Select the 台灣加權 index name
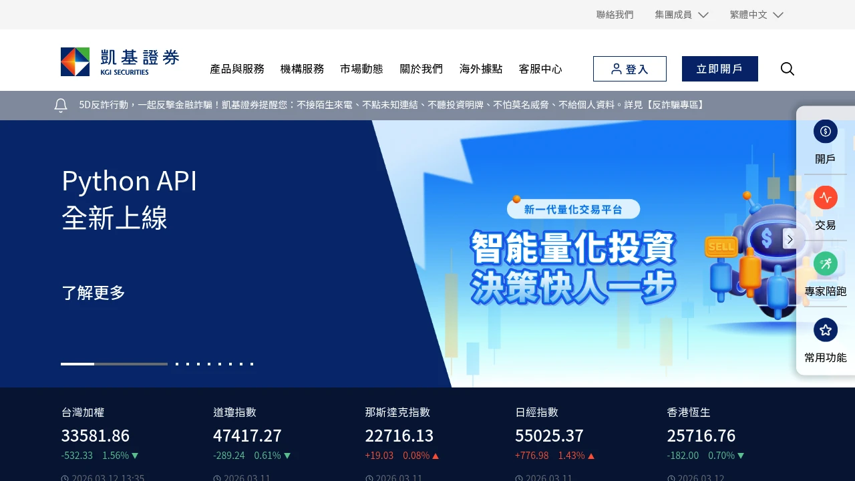This screenshot has width=855, height=481. click(83, 412)
